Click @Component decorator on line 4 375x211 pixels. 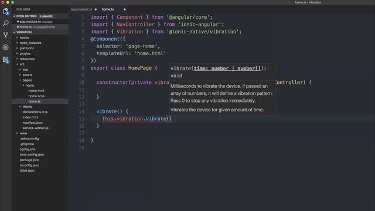click(x=105, y=39)
